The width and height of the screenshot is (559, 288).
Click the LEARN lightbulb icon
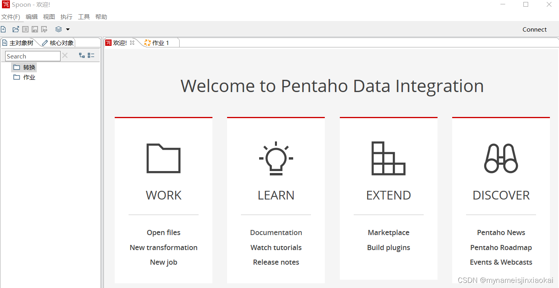click(276, 158)
